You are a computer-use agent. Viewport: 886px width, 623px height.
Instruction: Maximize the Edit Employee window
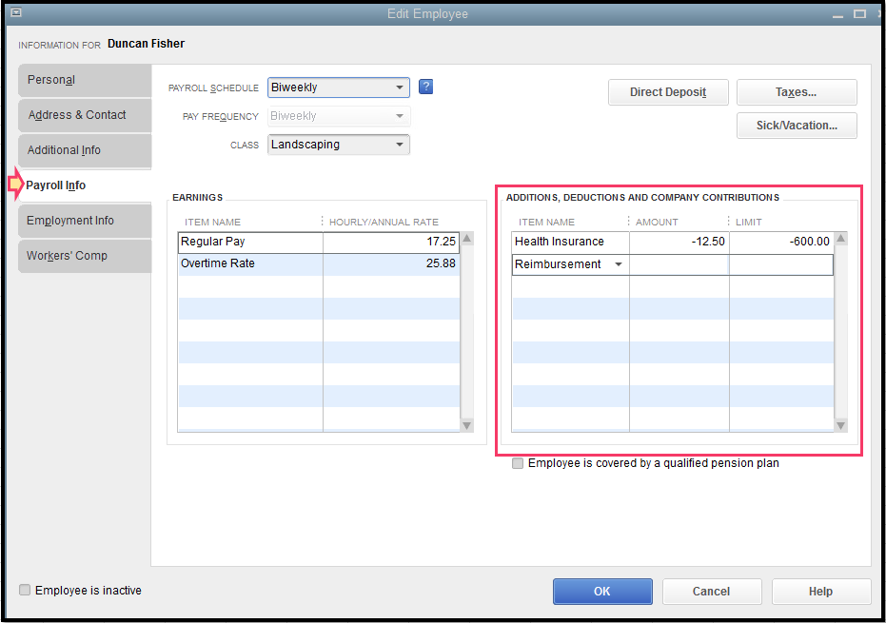[x=859, y=13]
